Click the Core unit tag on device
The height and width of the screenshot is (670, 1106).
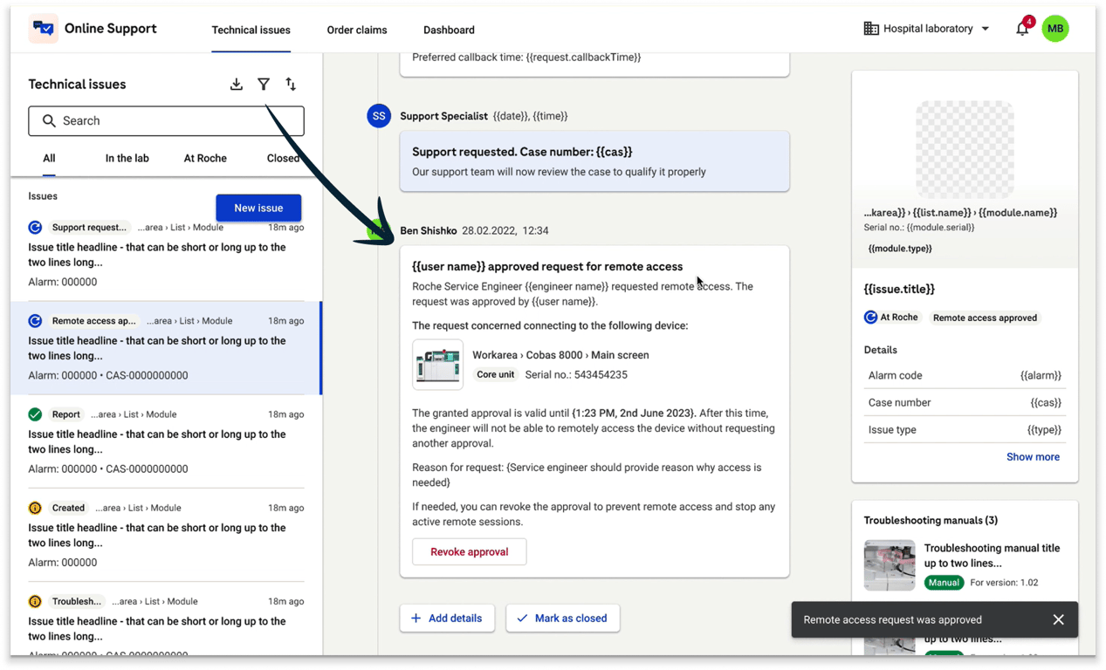[495, 375]
